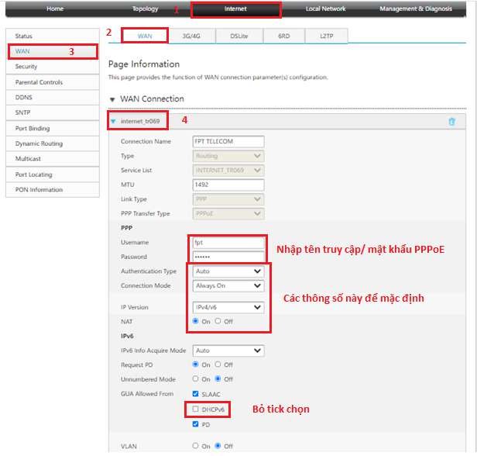This screenshot has height=456, width=477.
Task: Open the Home menu
Action: 55,9
